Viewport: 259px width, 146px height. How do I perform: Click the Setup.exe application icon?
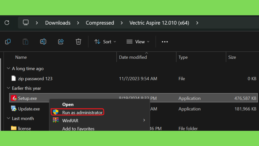pos(14,98)
